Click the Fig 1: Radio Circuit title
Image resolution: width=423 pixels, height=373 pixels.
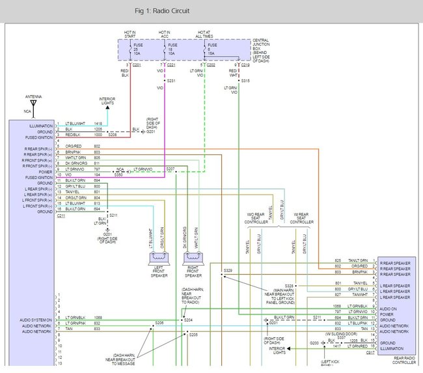click(x=162, y=11)
